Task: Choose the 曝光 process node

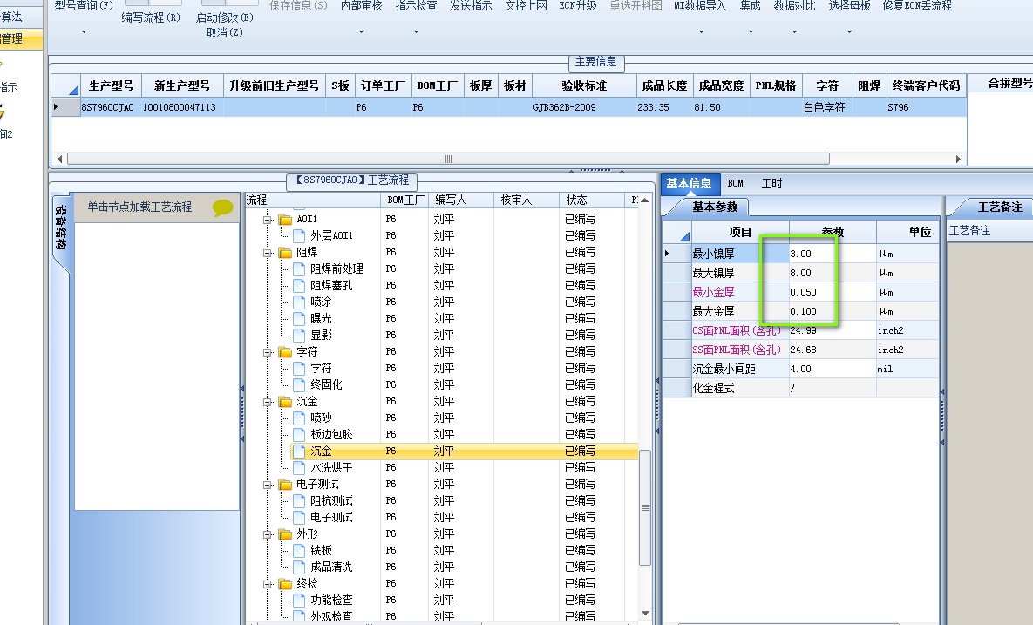Action: (321, 318)
